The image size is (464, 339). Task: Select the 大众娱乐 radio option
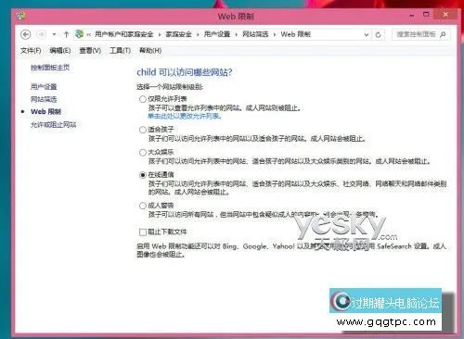[143, 153]
